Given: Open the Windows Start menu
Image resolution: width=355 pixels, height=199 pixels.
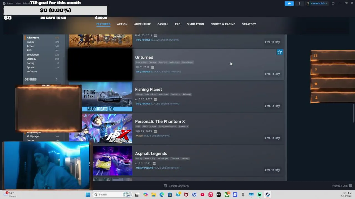Looking at the screenshot, I should point(88,195).
